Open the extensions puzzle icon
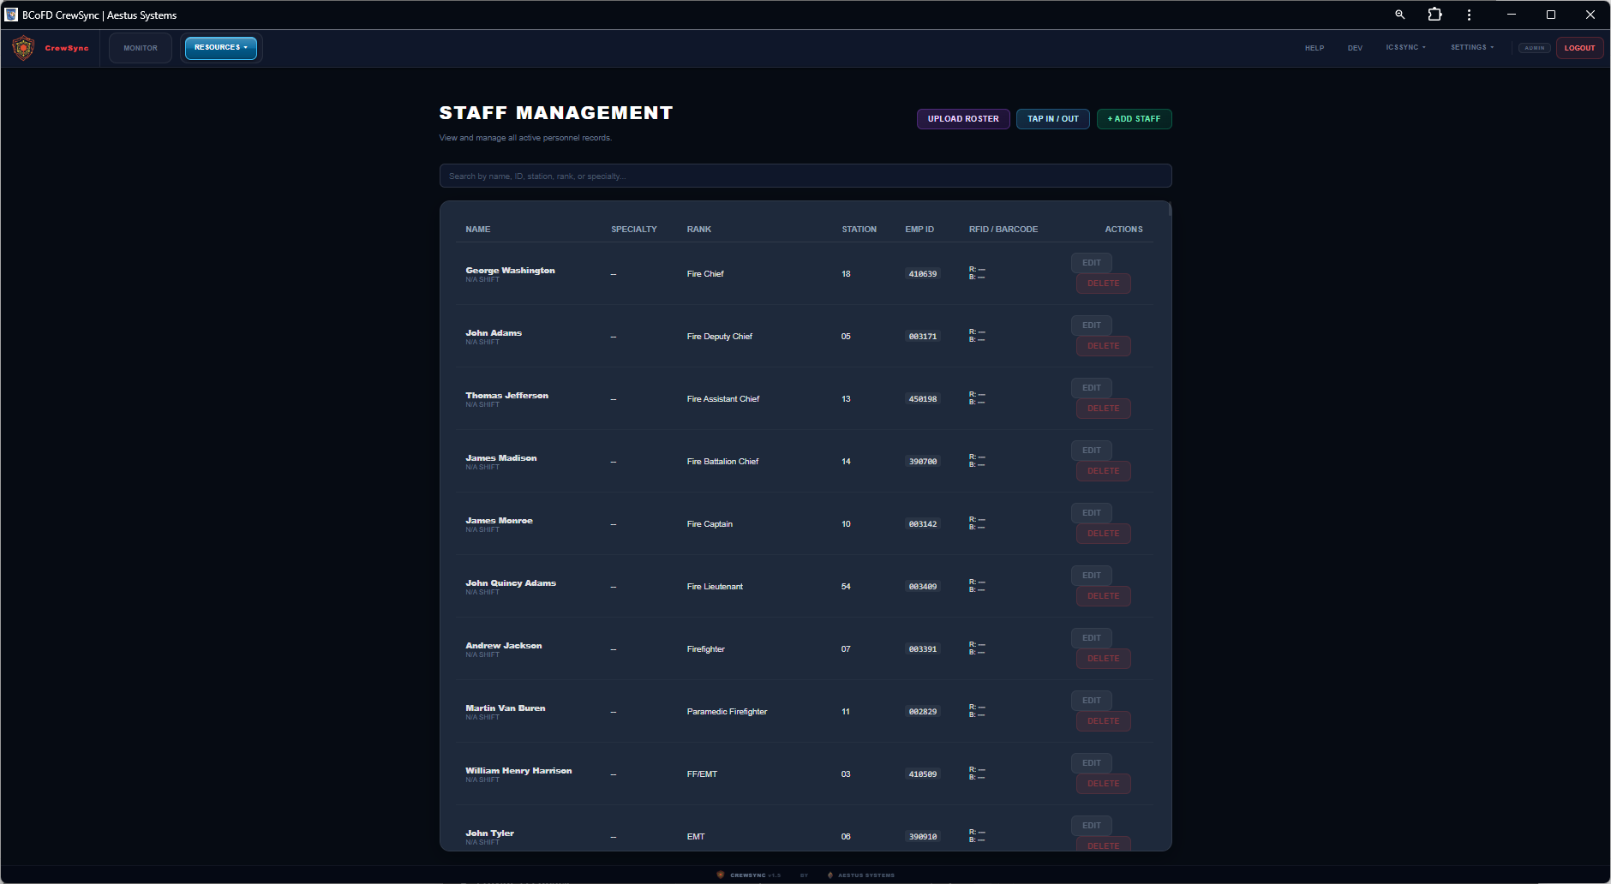1611x884 pixels. click(1434, 15)
